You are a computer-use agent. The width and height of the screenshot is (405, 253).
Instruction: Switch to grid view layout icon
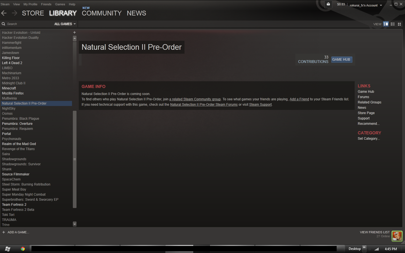coord(399,24)
